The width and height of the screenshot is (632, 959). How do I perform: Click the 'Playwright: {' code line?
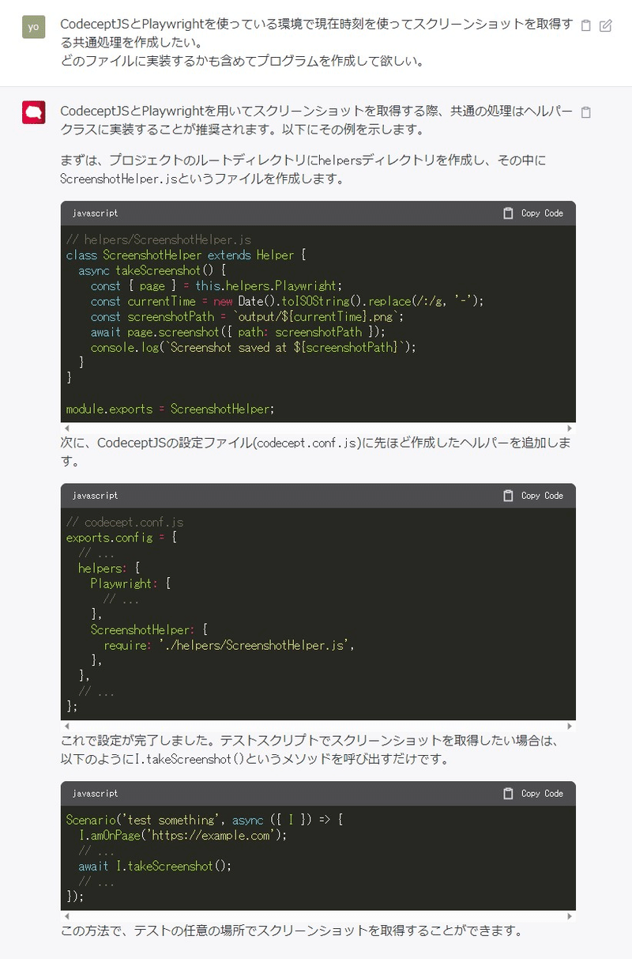coord(131,583)
